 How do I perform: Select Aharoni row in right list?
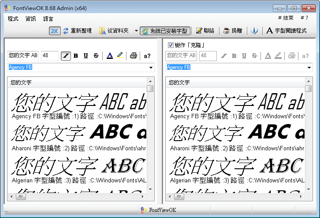click(x=236, y=138)
